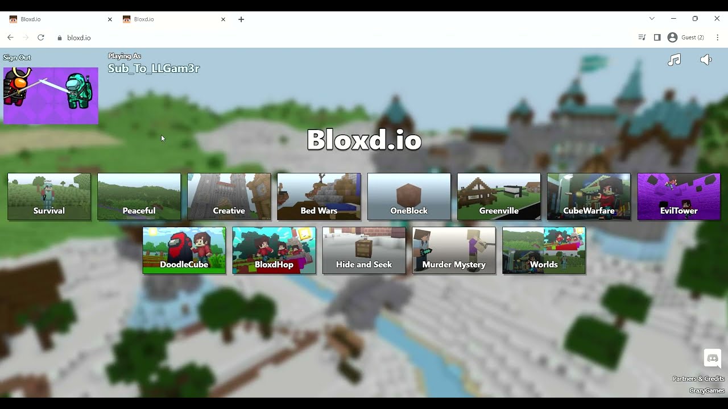
Task: Click the forward navigation arrow
Action: click(26, 37)
